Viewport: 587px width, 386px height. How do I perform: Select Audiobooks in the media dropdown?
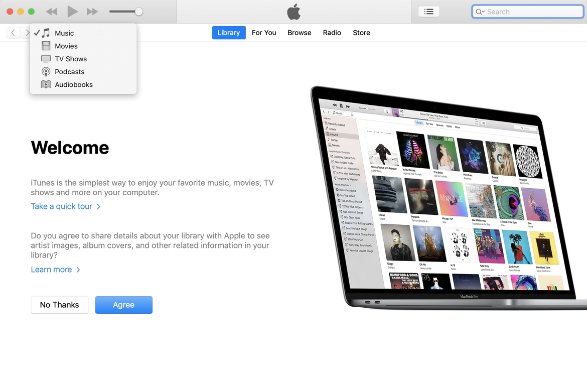point(83,85)
